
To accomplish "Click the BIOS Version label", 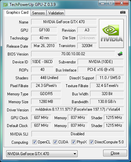I will [18, 54].
